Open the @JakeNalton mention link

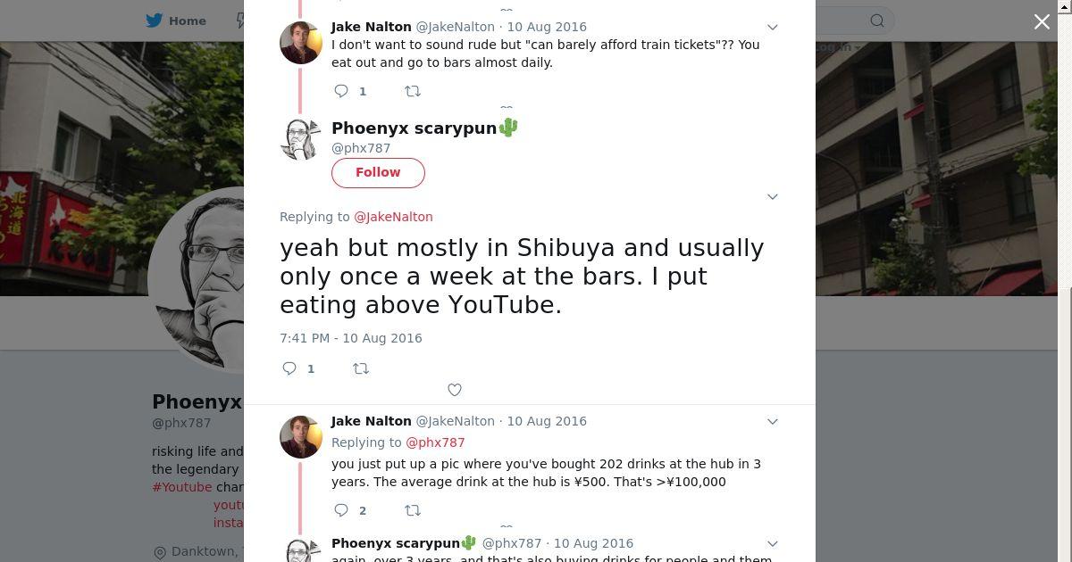click(393, 217)
